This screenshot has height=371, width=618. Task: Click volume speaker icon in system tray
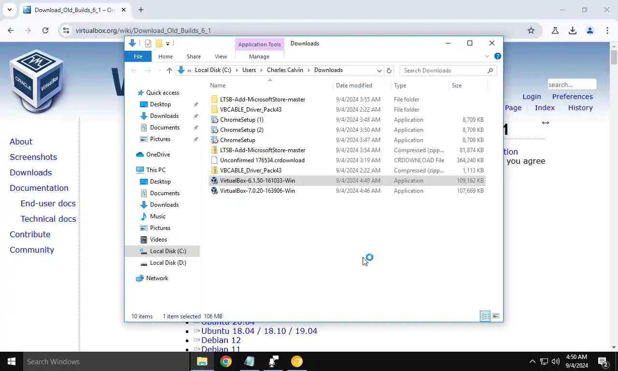556,361
